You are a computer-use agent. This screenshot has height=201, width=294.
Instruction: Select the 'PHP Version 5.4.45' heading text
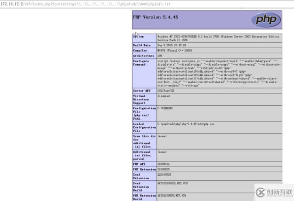155,17
